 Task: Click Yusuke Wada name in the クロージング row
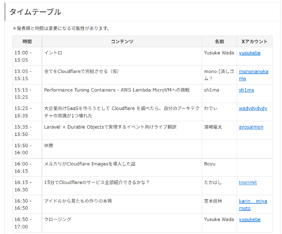(219, 219)
